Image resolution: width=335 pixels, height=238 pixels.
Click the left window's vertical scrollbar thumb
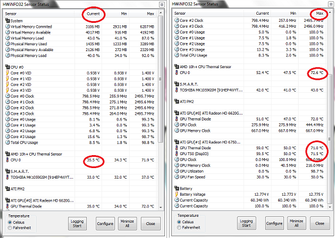point(161,79)
